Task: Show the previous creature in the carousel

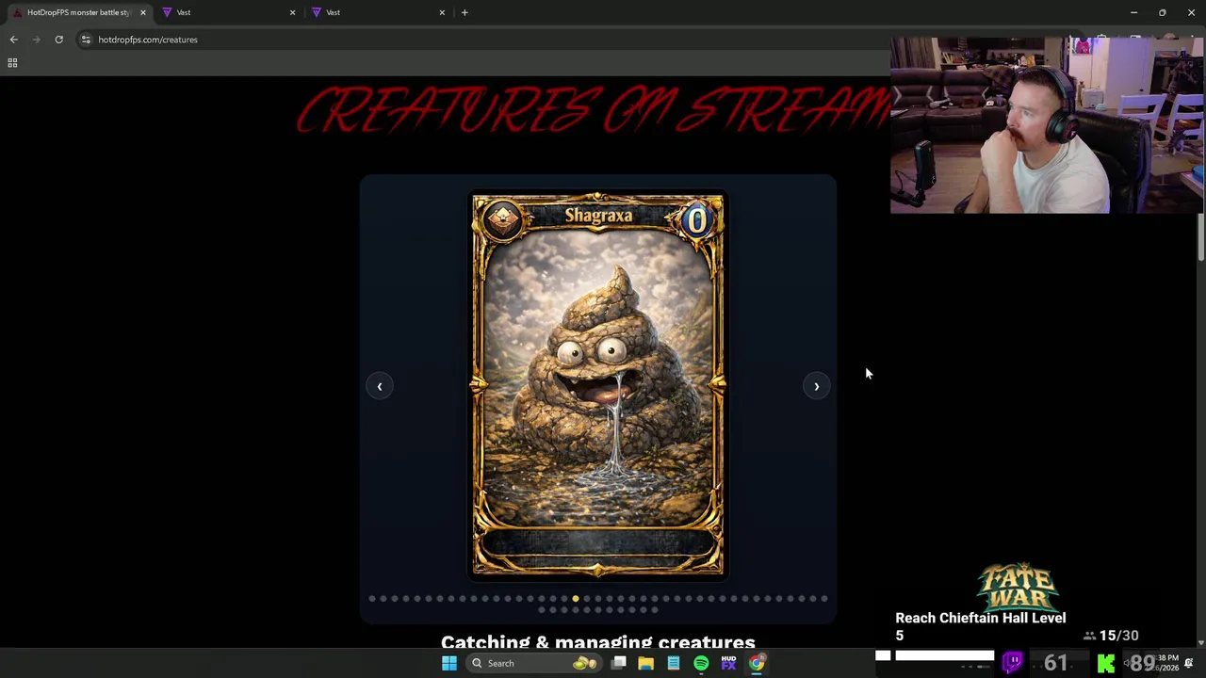Action: [380, 386]
